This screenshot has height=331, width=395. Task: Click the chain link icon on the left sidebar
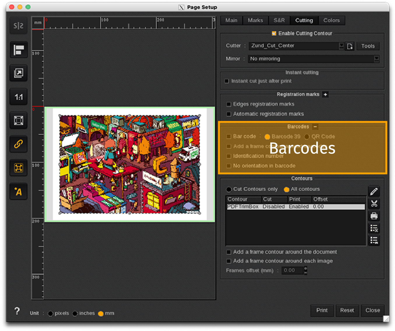(18, 144)
